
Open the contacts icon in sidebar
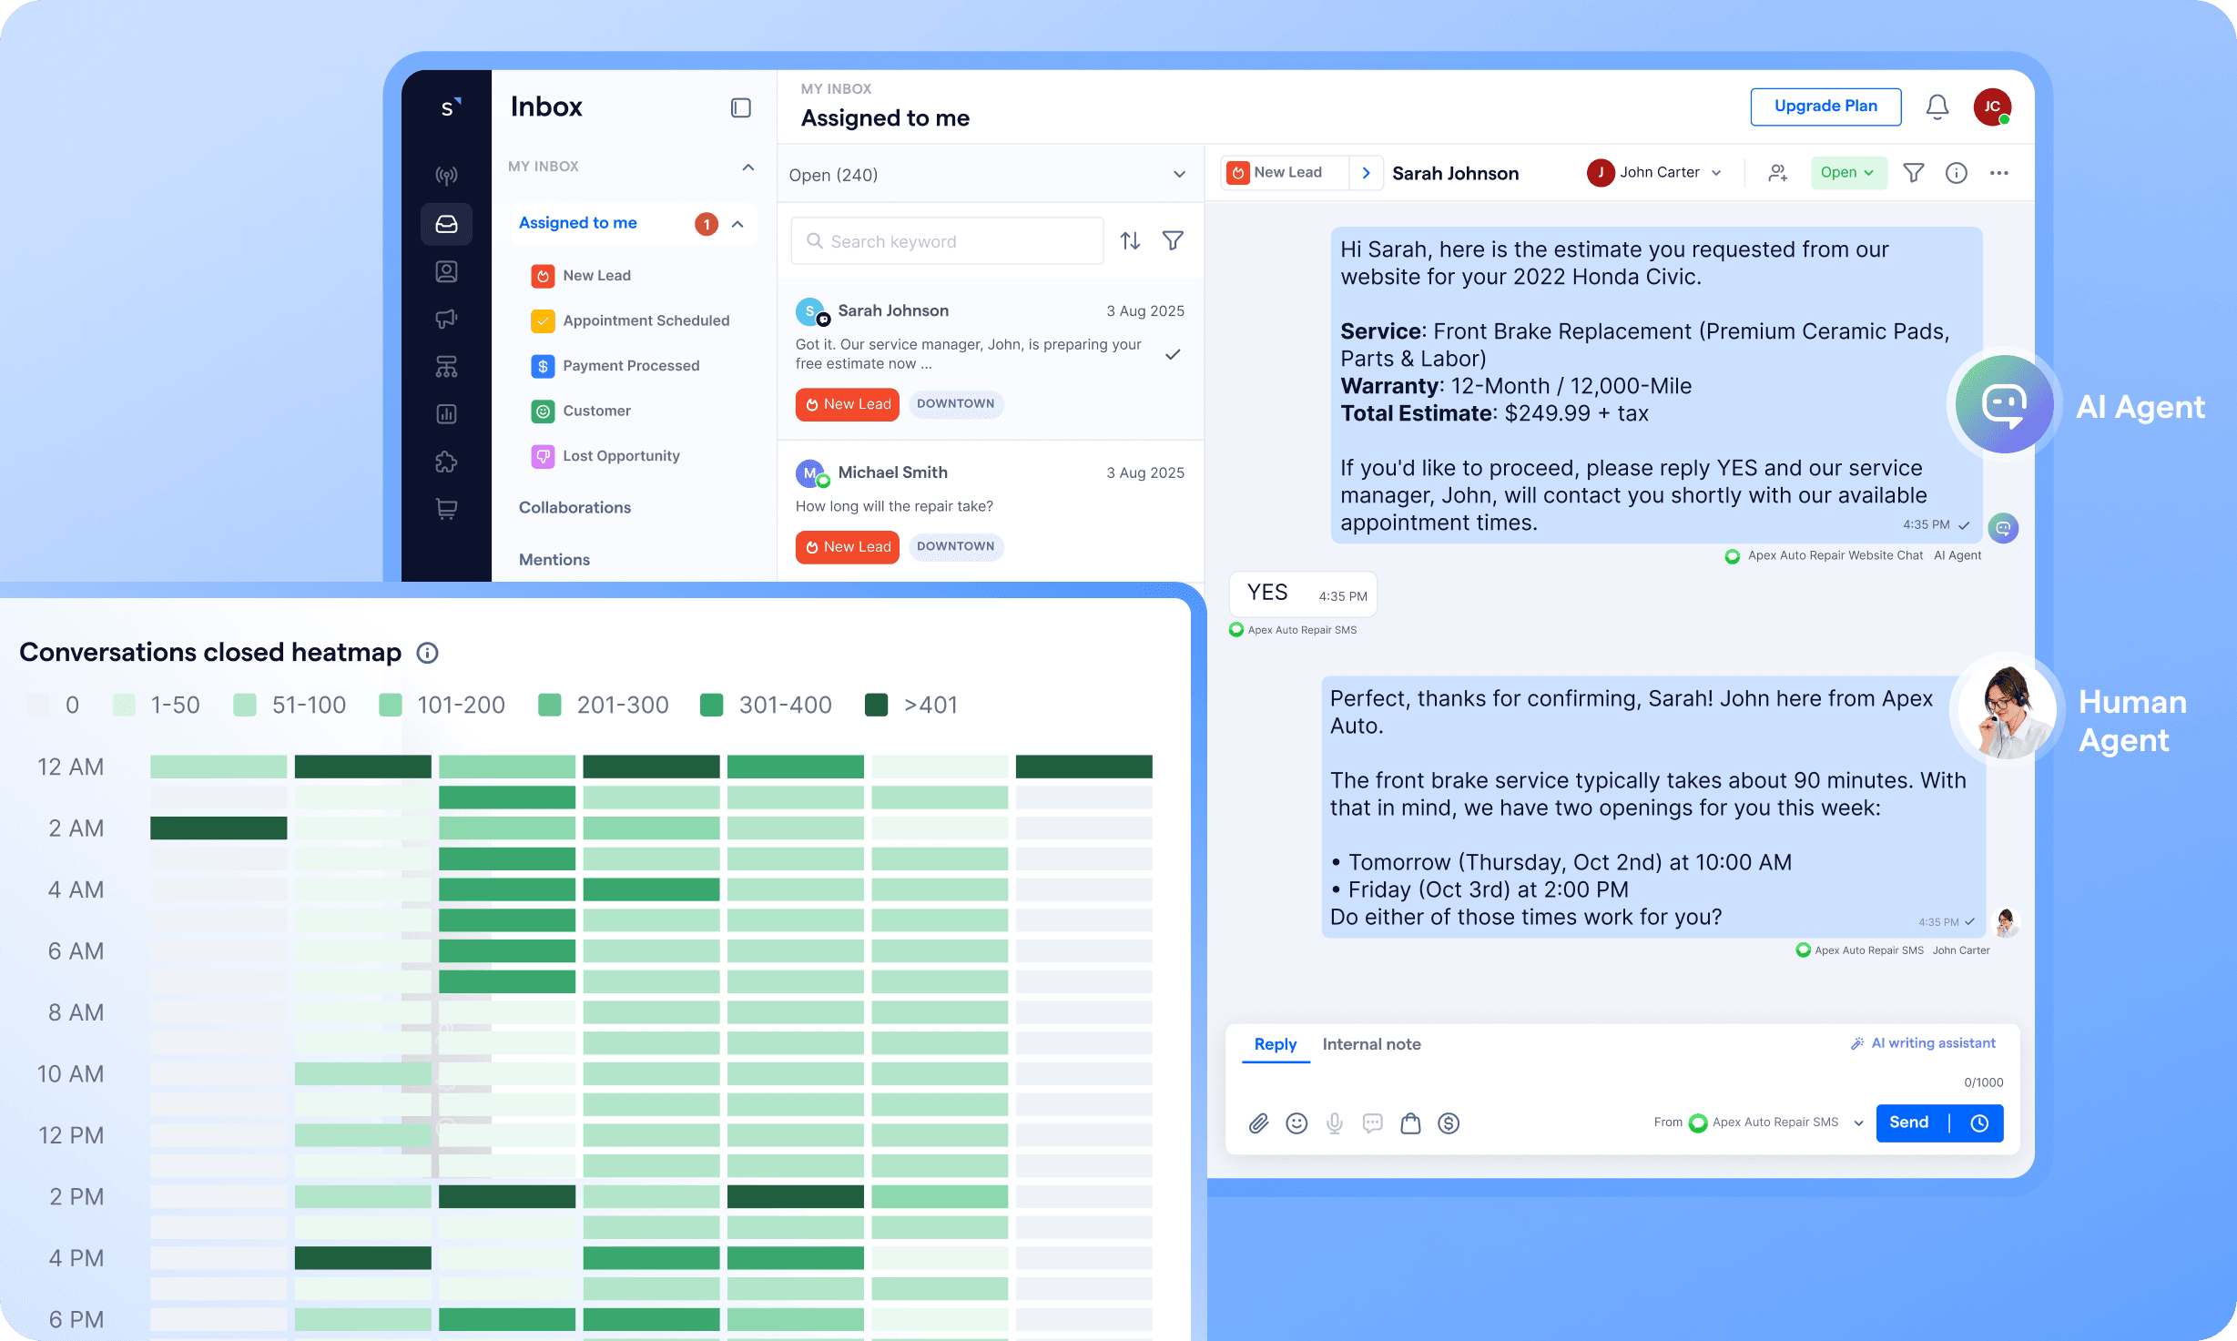(x=446, y=271)
